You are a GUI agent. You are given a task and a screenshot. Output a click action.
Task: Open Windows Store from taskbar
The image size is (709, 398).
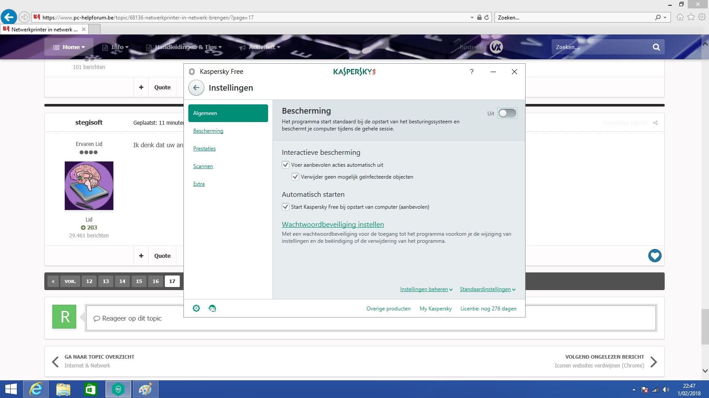(x=91, y=389)
